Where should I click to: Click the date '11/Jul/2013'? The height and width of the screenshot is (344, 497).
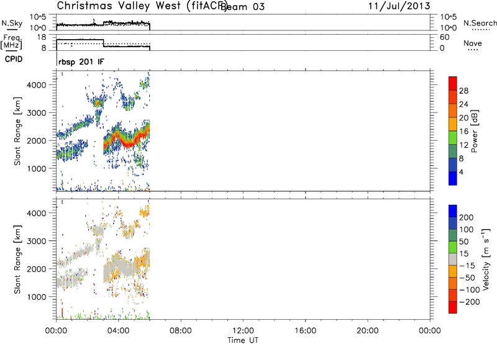pos(399,6)
